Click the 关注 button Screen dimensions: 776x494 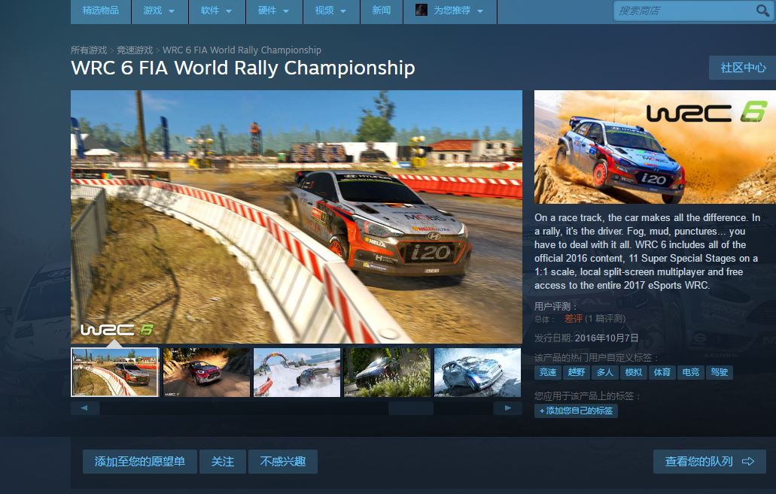point(223,462)
